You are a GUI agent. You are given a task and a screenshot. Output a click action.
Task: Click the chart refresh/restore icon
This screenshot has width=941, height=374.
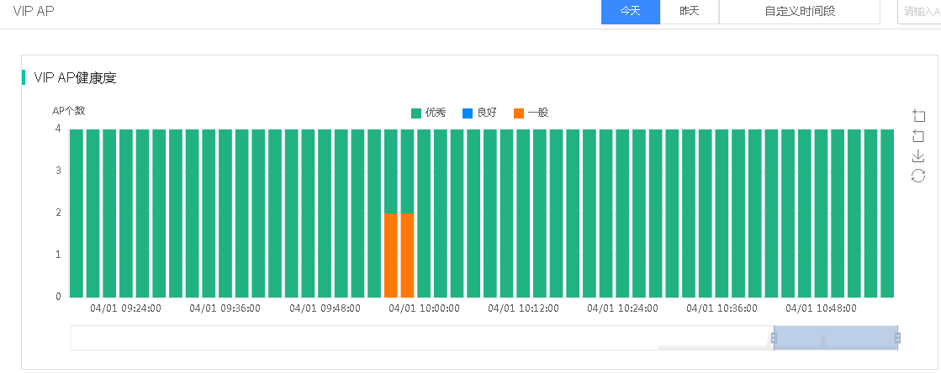coord(918,175)
